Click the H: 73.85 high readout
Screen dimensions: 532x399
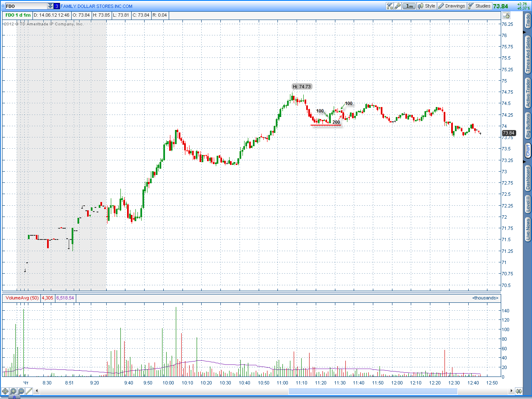101,15
